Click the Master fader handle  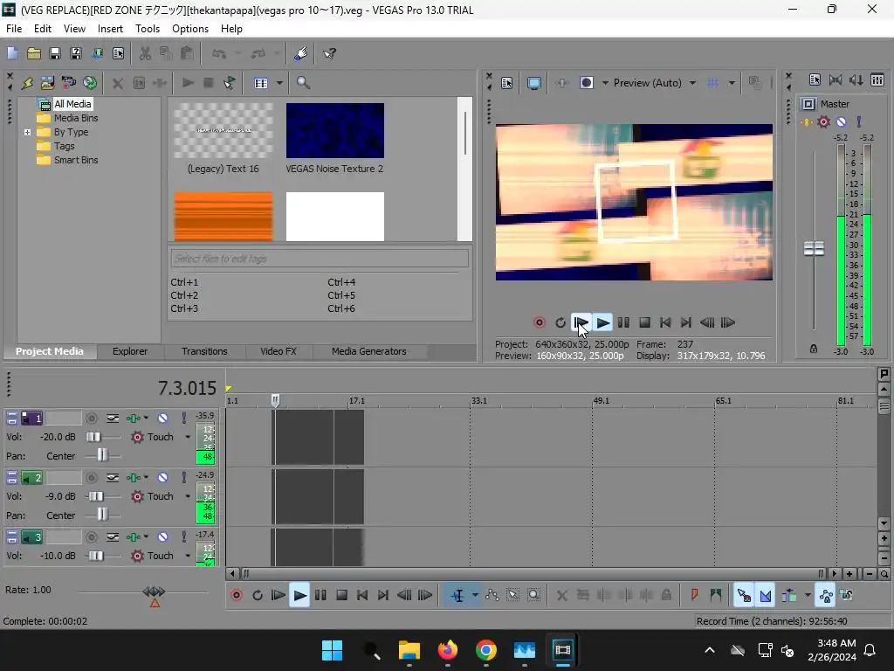click(814, 249)
